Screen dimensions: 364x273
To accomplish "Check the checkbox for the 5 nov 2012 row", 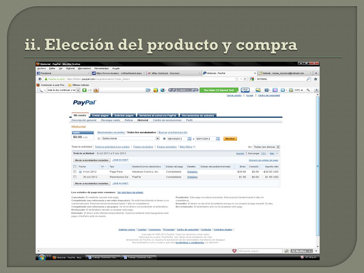I will [x=75, y=172].
